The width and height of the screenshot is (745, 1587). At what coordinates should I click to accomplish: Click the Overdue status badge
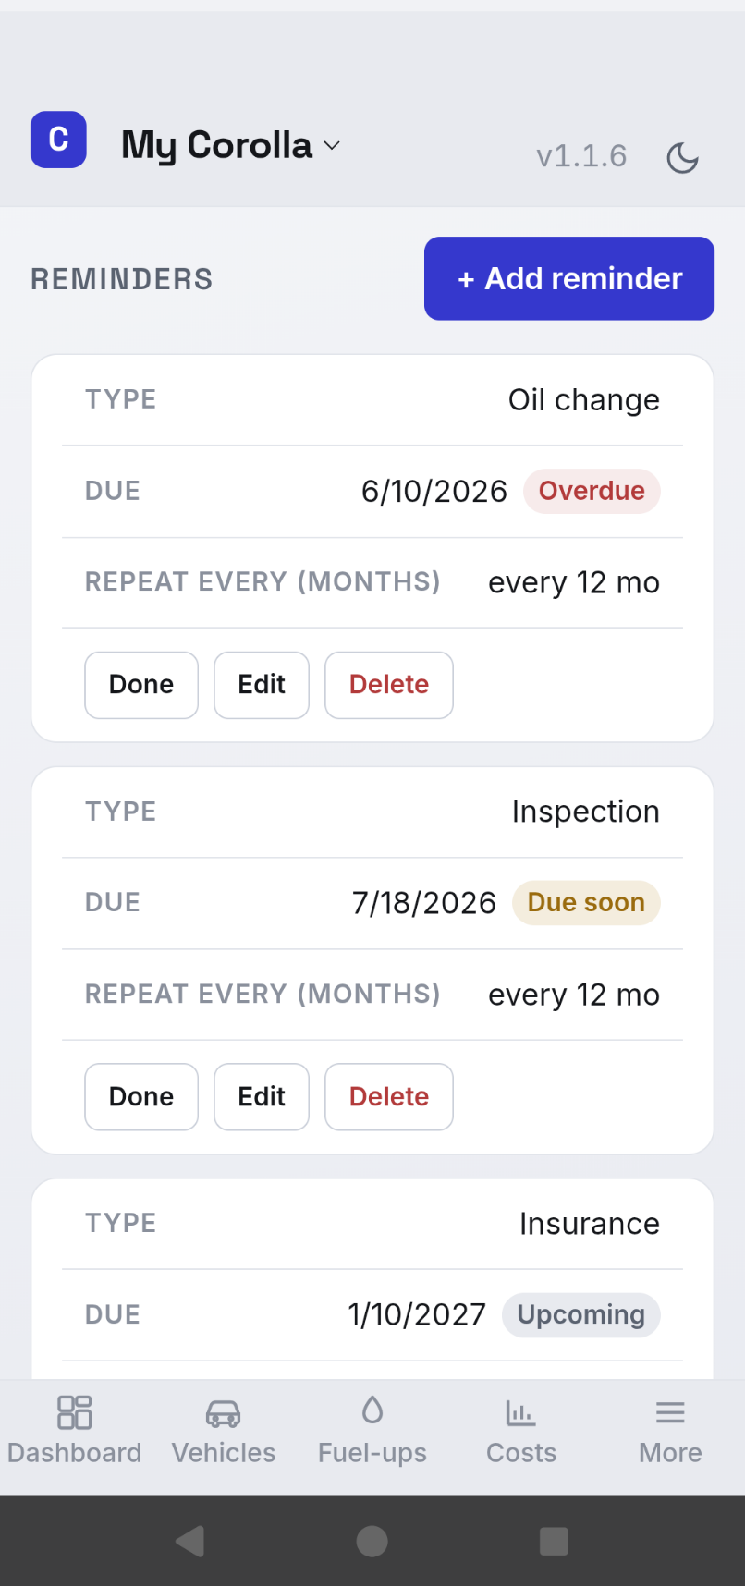click(592, 491)
